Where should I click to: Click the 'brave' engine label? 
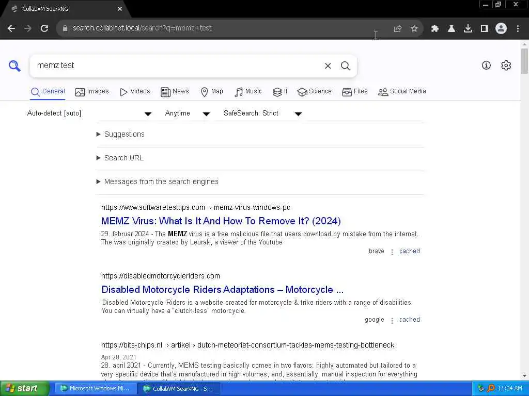click(x=377, y=251)
